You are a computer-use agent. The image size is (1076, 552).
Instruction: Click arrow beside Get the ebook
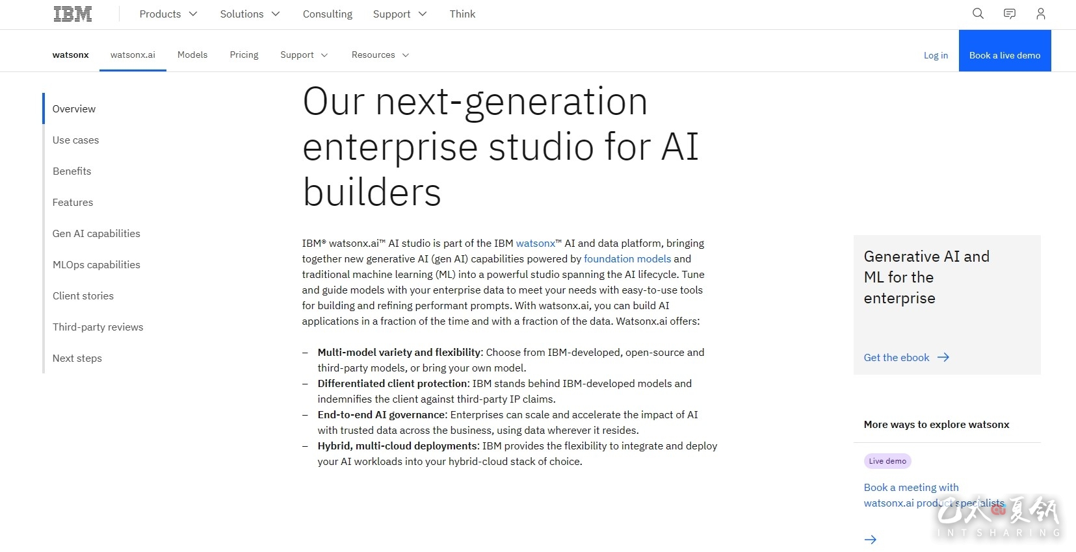(943, 357)
